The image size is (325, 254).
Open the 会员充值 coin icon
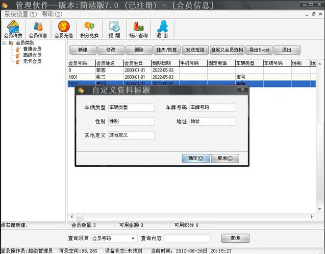click(x=64, y=29)
